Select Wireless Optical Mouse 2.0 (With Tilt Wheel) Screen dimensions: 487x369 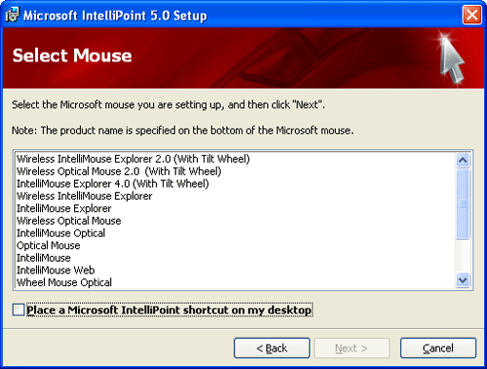coord(119,171)
